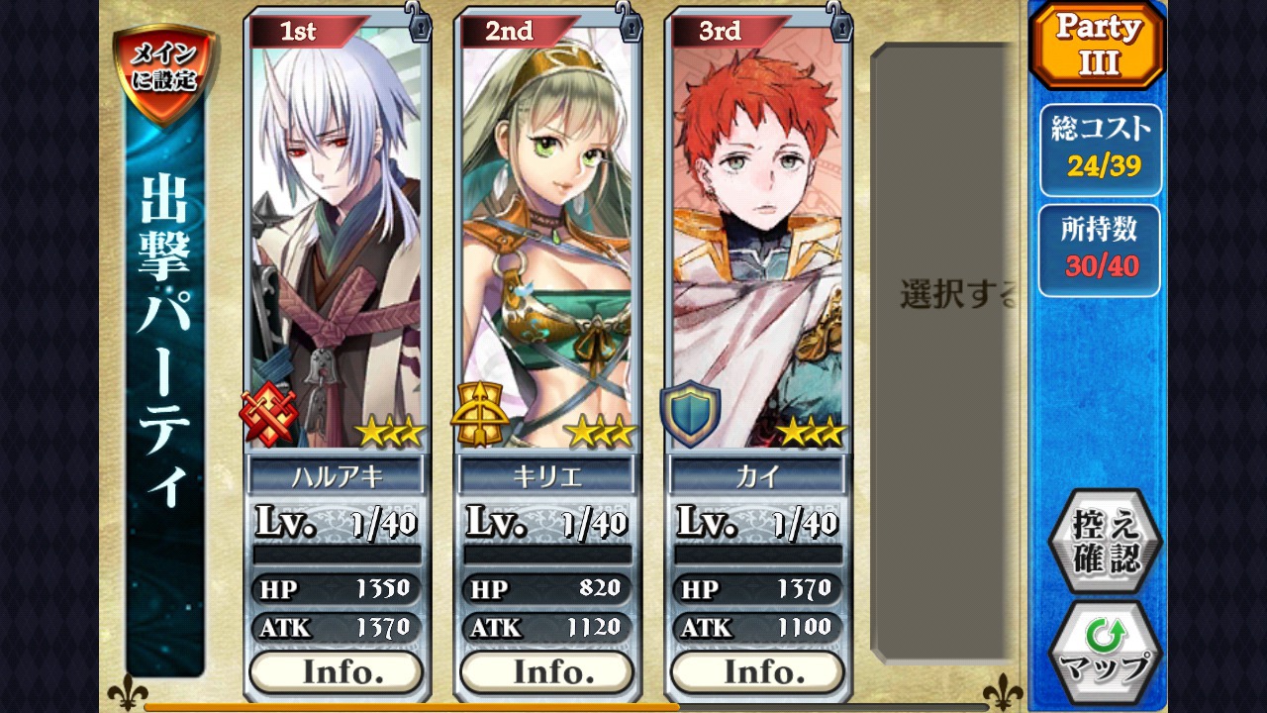Toggle the lock icon on the 2nd card
The width and height of the screenshot is (1267, 713).
630,22
